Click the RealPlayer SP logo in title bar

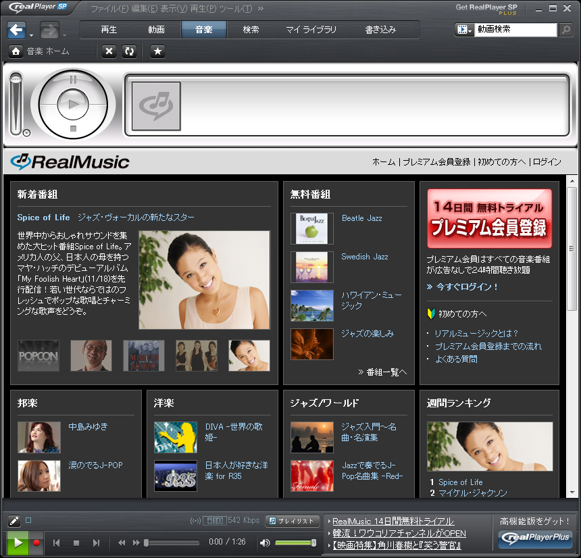(38, 7)
